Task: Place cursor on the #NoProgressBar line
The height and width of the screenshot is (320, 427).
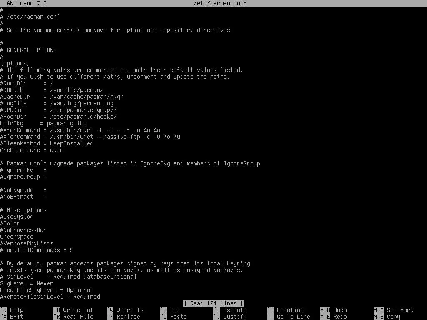Action: [23, 230]
